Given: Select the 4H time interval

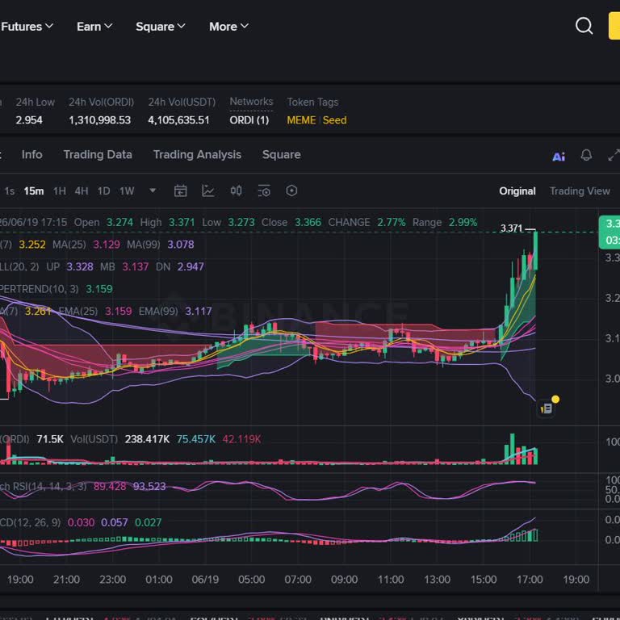Looking at the screenshot, I should tap(82, 191).
